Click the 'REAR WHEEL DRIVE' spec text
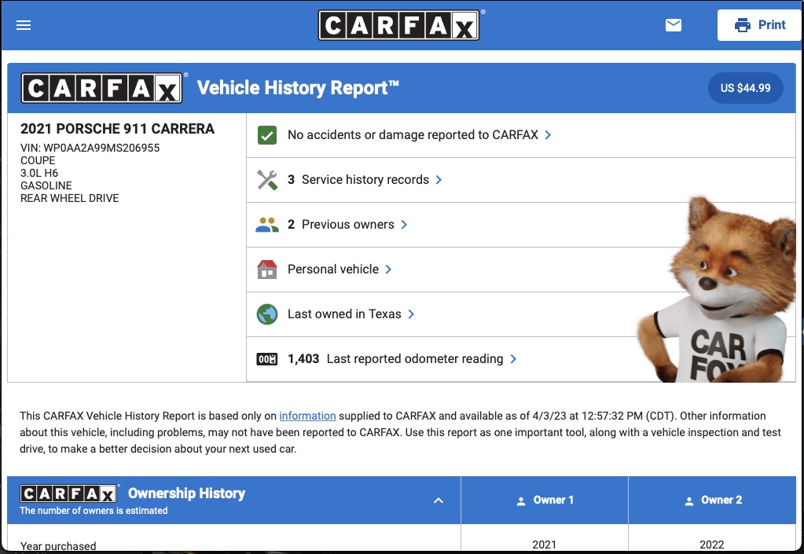 70,198
